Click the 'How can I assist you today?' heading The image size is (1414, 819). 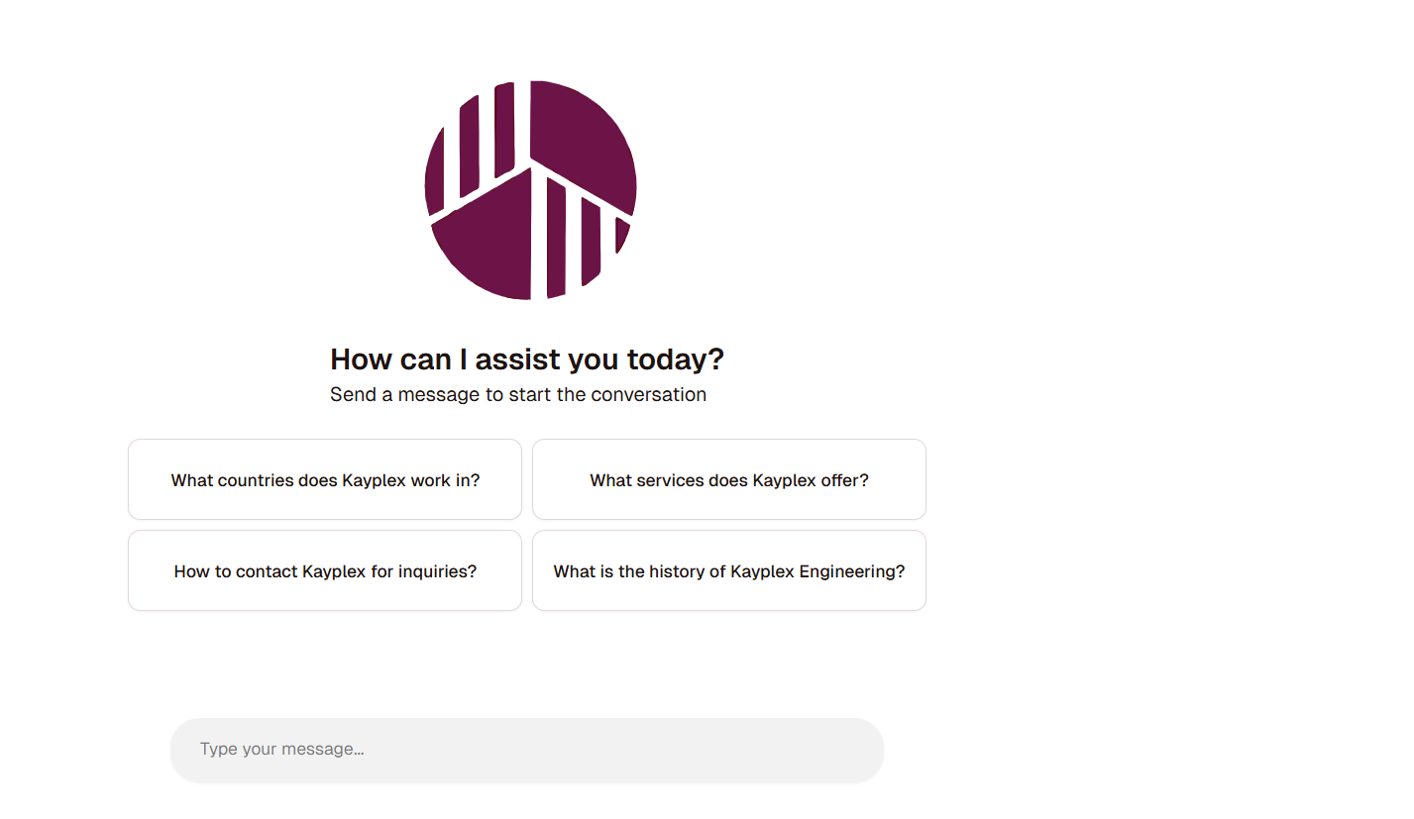pos(527,359)
